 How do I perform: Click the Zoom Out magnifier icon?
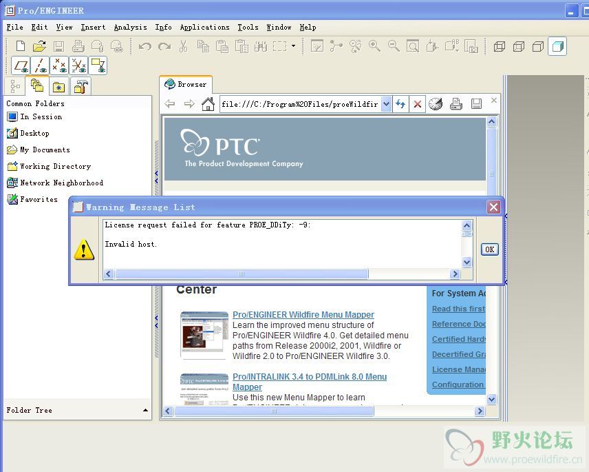(x=394, y=46)
